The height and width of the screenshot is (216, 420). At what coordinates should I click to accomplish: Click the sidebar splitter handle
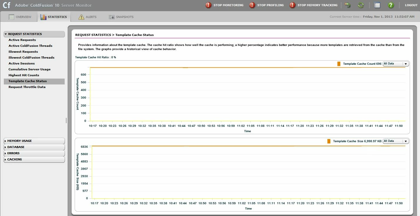point(66,120)
